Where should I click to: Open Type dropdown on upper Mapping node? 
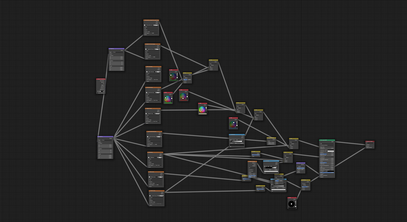(x=118, y=52)
